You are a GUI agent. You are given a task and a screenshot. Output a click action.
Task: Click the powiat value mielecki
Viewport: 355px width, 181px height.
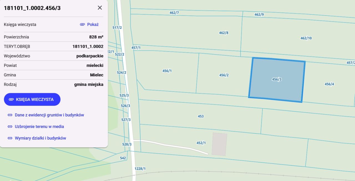click(x=95, y=65)
